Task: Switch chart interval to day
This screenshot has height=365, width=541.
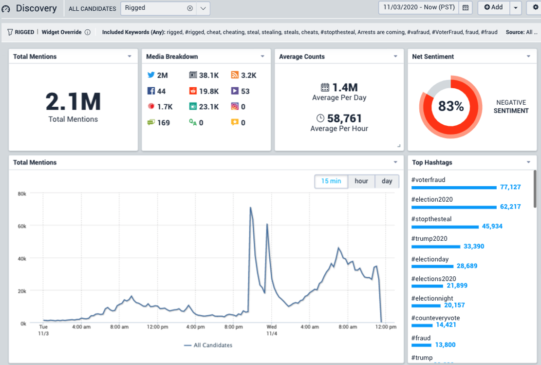Action: tap(387, 181)
